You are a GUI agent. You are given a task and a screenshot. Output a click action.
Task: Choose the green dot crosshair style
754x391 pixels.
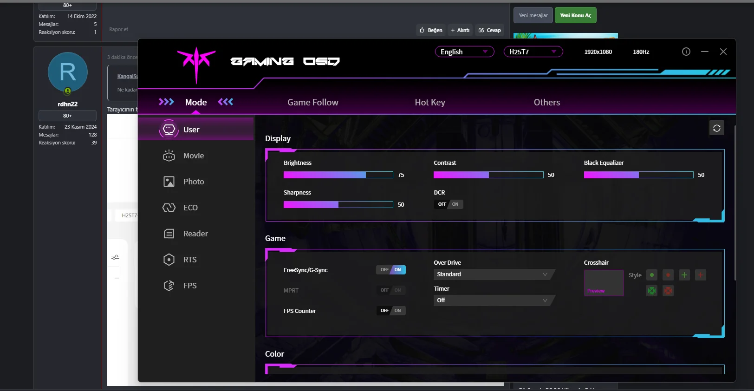[x=652, y=275]
